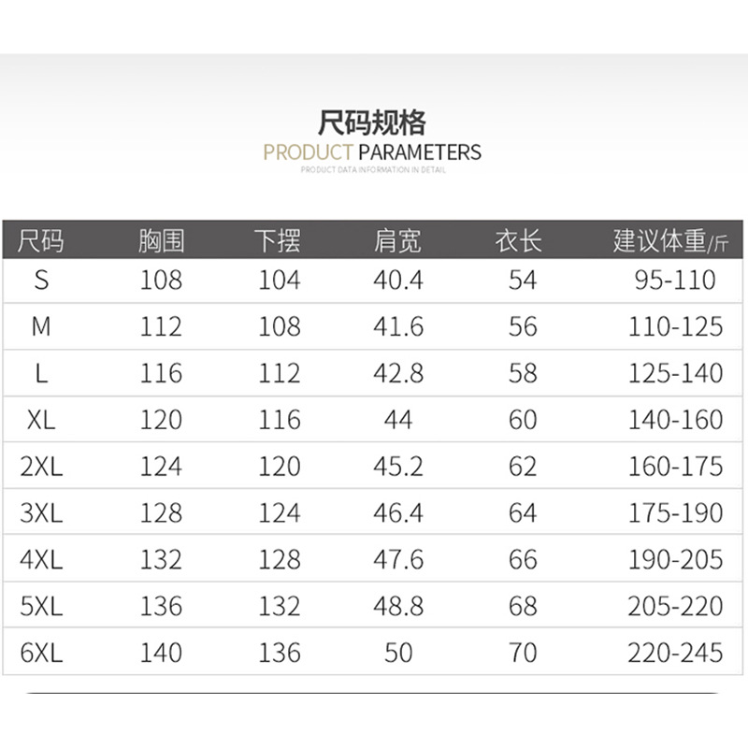
Task: Click the 95-110 weight range cell
Action: (x=675, y=280)
